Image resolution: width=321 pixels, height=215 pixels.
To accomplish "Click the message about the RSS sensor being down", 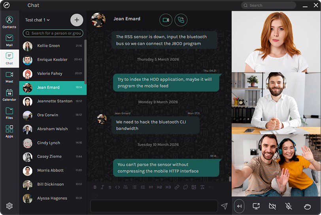I will pos(164,40).
